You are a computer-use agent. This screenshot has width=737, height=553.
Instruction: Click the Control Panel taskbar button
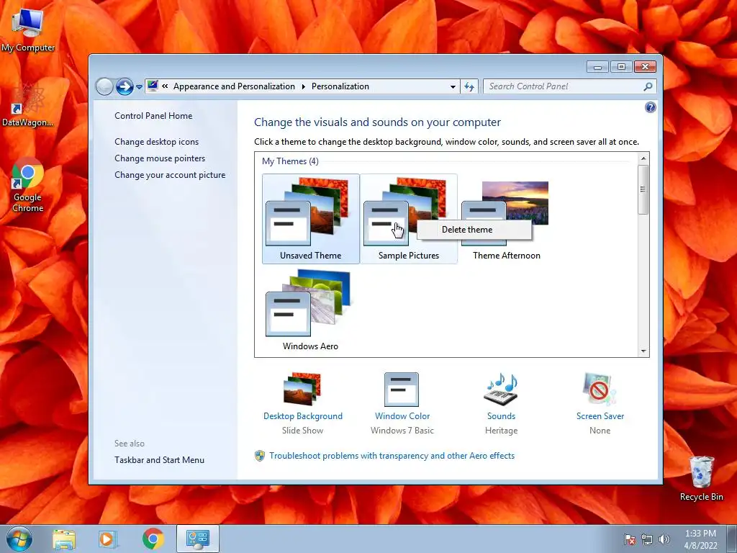coord(198,539)
